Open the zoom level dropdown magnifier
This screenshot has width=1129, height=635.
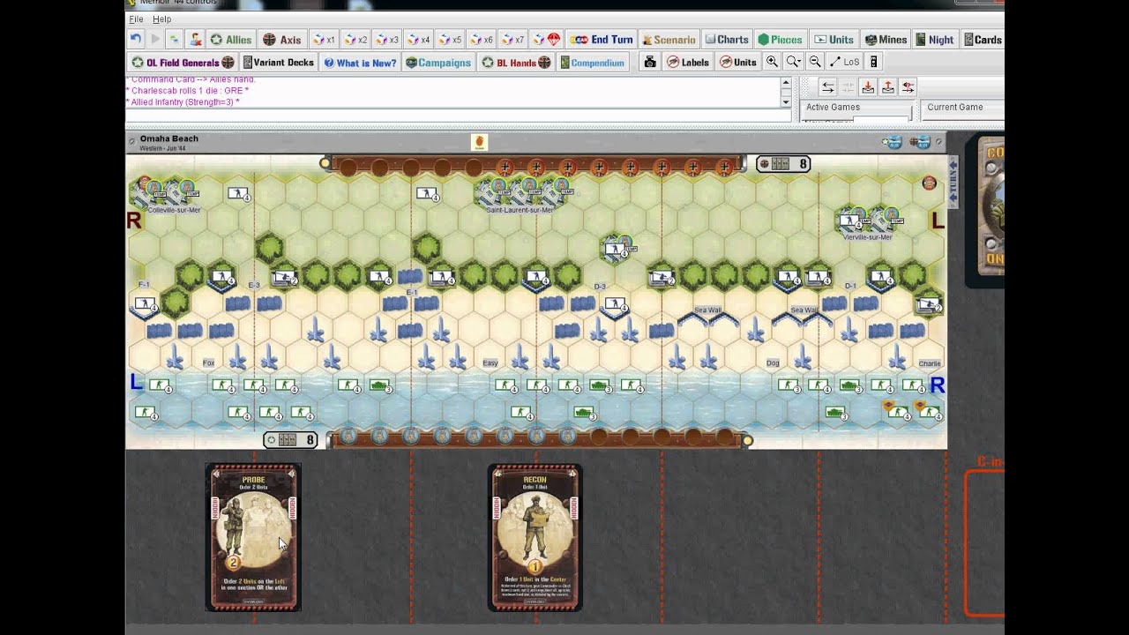(794, 62)
